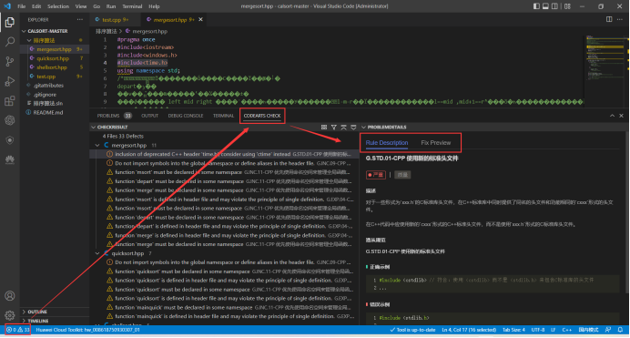
Task: Expand the TIMELINE section
Action: coord(55,321)
